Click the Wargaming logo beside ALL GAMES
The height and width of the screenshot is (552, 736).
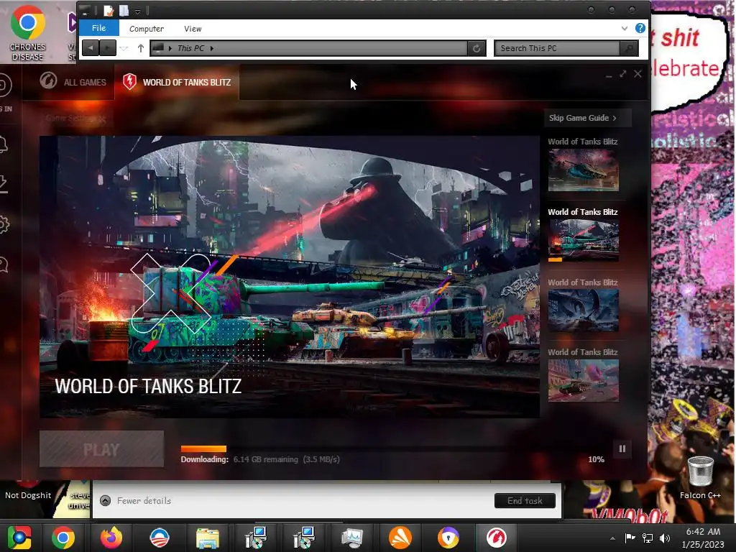48,80
